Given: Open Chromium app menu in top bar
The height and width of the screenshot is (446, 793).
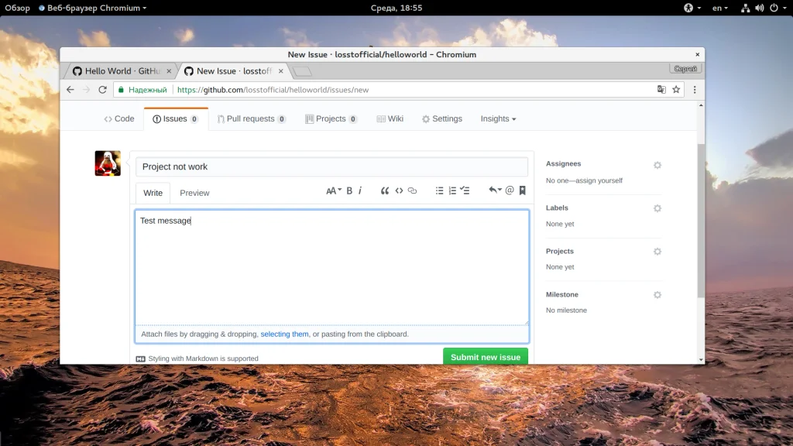Looking at the screenshot, I should click(93, 8).
